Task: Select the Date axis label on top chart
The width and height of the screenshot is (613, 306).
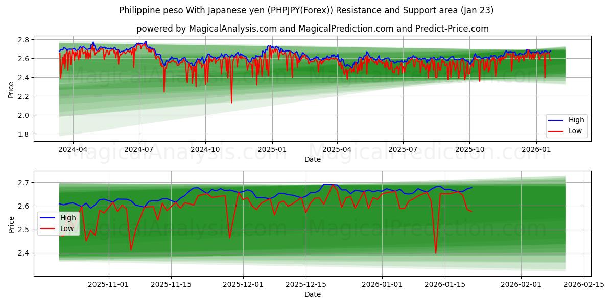Action: 313,160
